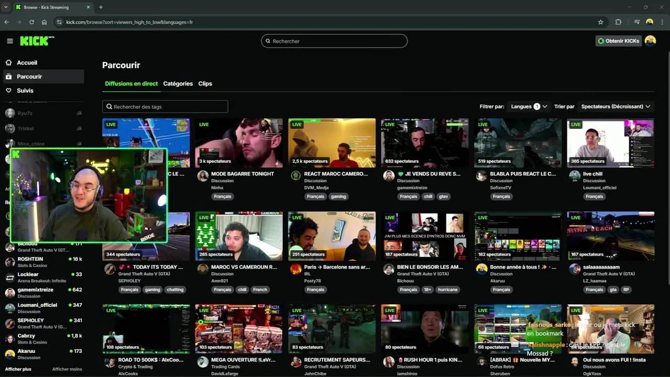Open the browser extensions puzzle icon
Viewport: 670px width, 377px height.
[x=618, y=22]
